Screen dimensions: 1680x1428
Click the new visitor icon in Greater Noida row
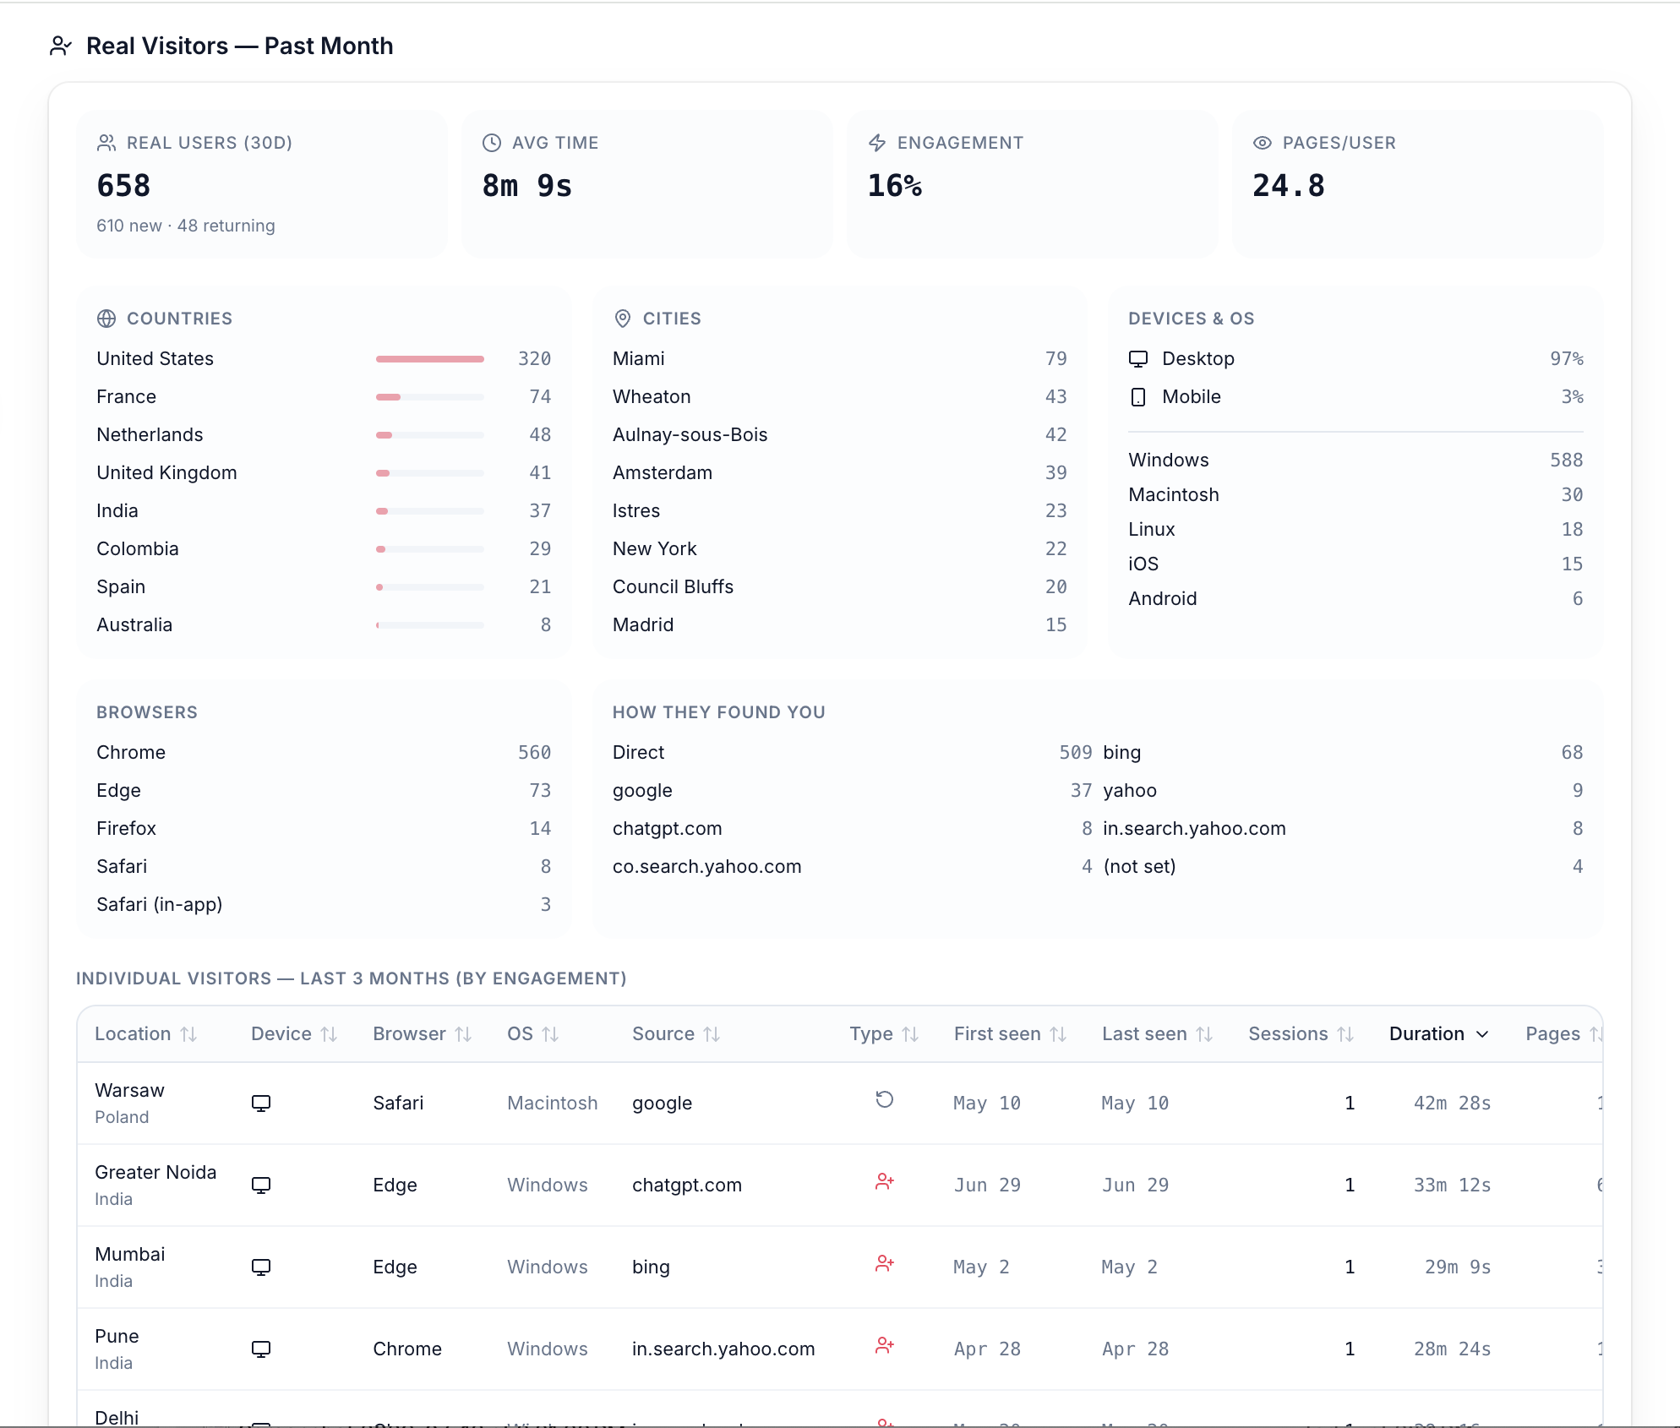[884, 1181]
